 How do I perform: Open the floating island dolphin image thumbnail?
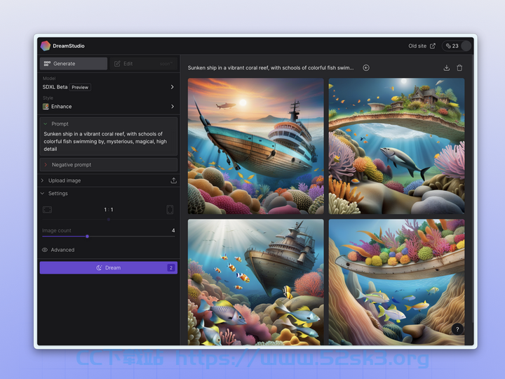pyautogui.click(x=396, y=146)
